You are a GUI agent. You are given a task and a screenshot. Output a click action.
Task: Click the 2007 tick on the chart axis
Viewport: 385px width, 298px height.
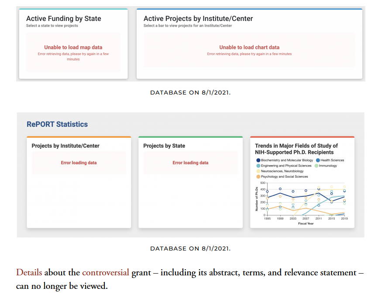click(x=306, y=219)
